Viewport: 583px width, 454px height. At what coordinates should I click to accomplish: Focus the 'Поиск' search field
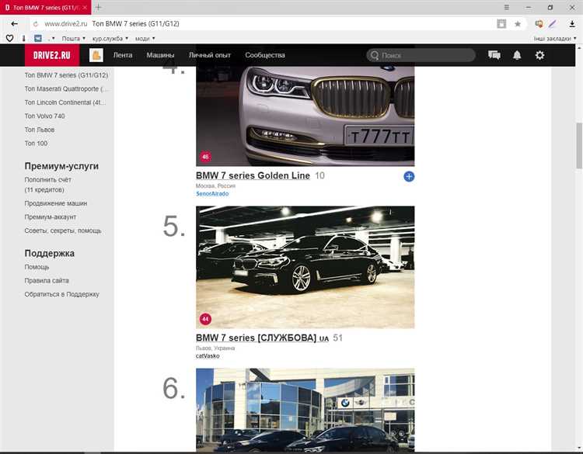(x=421, y=55)
